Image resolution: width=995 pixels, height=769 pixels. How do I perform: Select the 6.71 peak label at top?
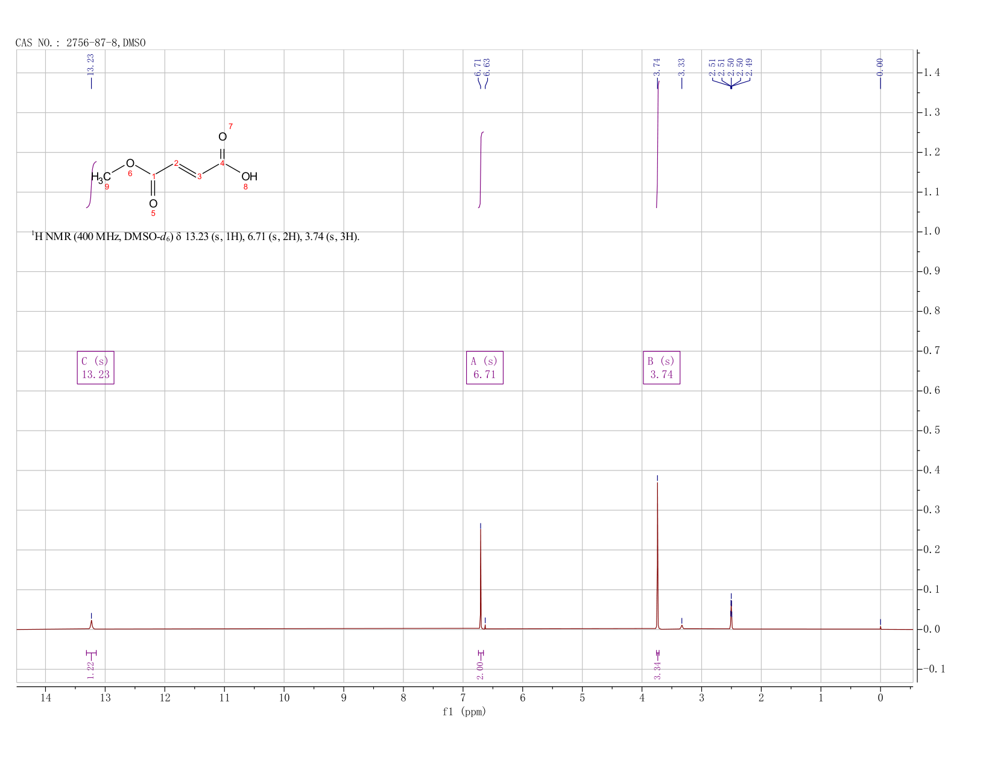click(x=478, y=67)
